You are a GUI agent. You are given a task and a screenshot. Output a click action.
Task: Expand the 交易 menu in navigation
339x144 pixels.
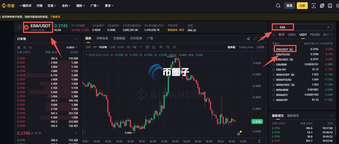tap(52, 6)
